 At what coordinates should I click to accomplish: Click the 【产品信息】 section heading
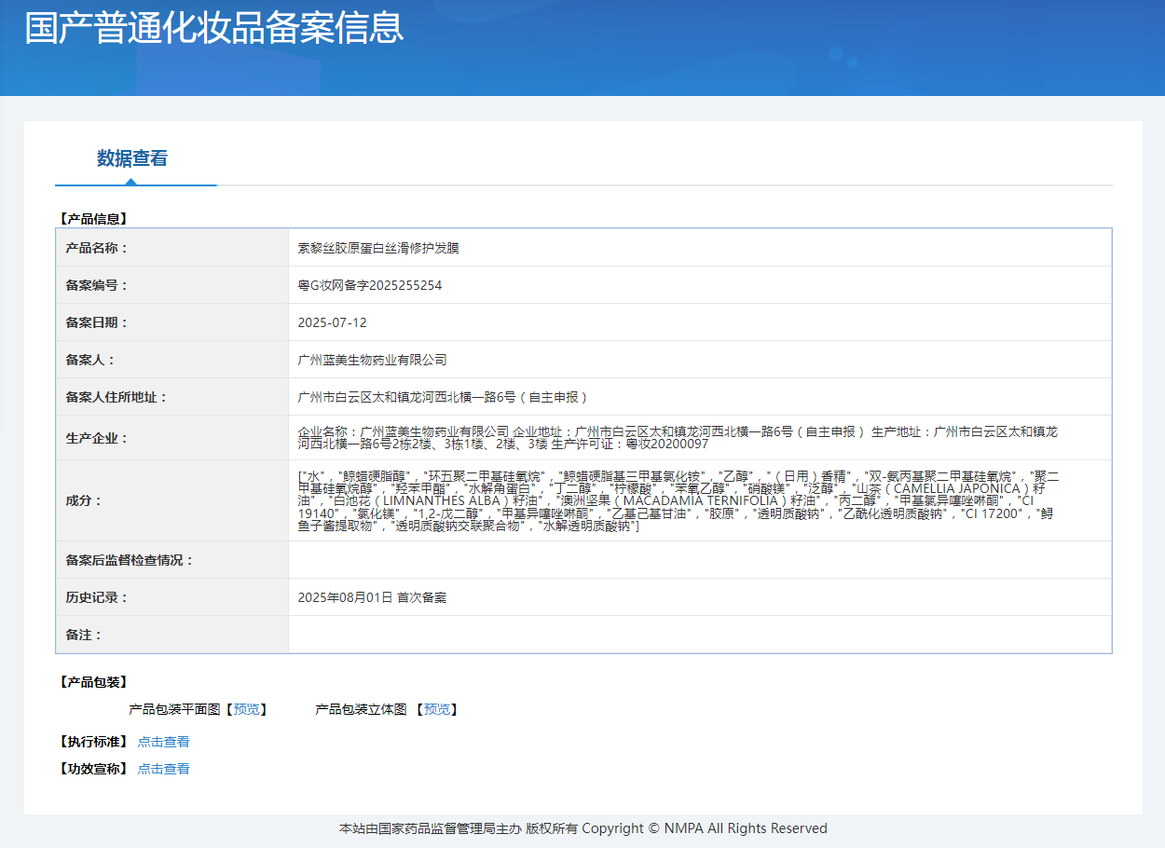(93, 219)
